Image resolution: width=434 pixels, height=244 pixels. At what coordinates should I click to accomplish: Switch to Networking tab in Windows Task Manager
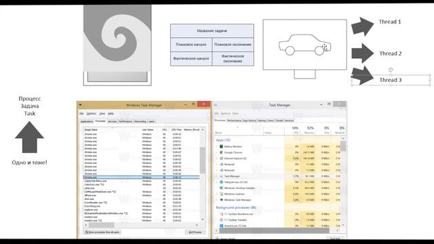140,121
